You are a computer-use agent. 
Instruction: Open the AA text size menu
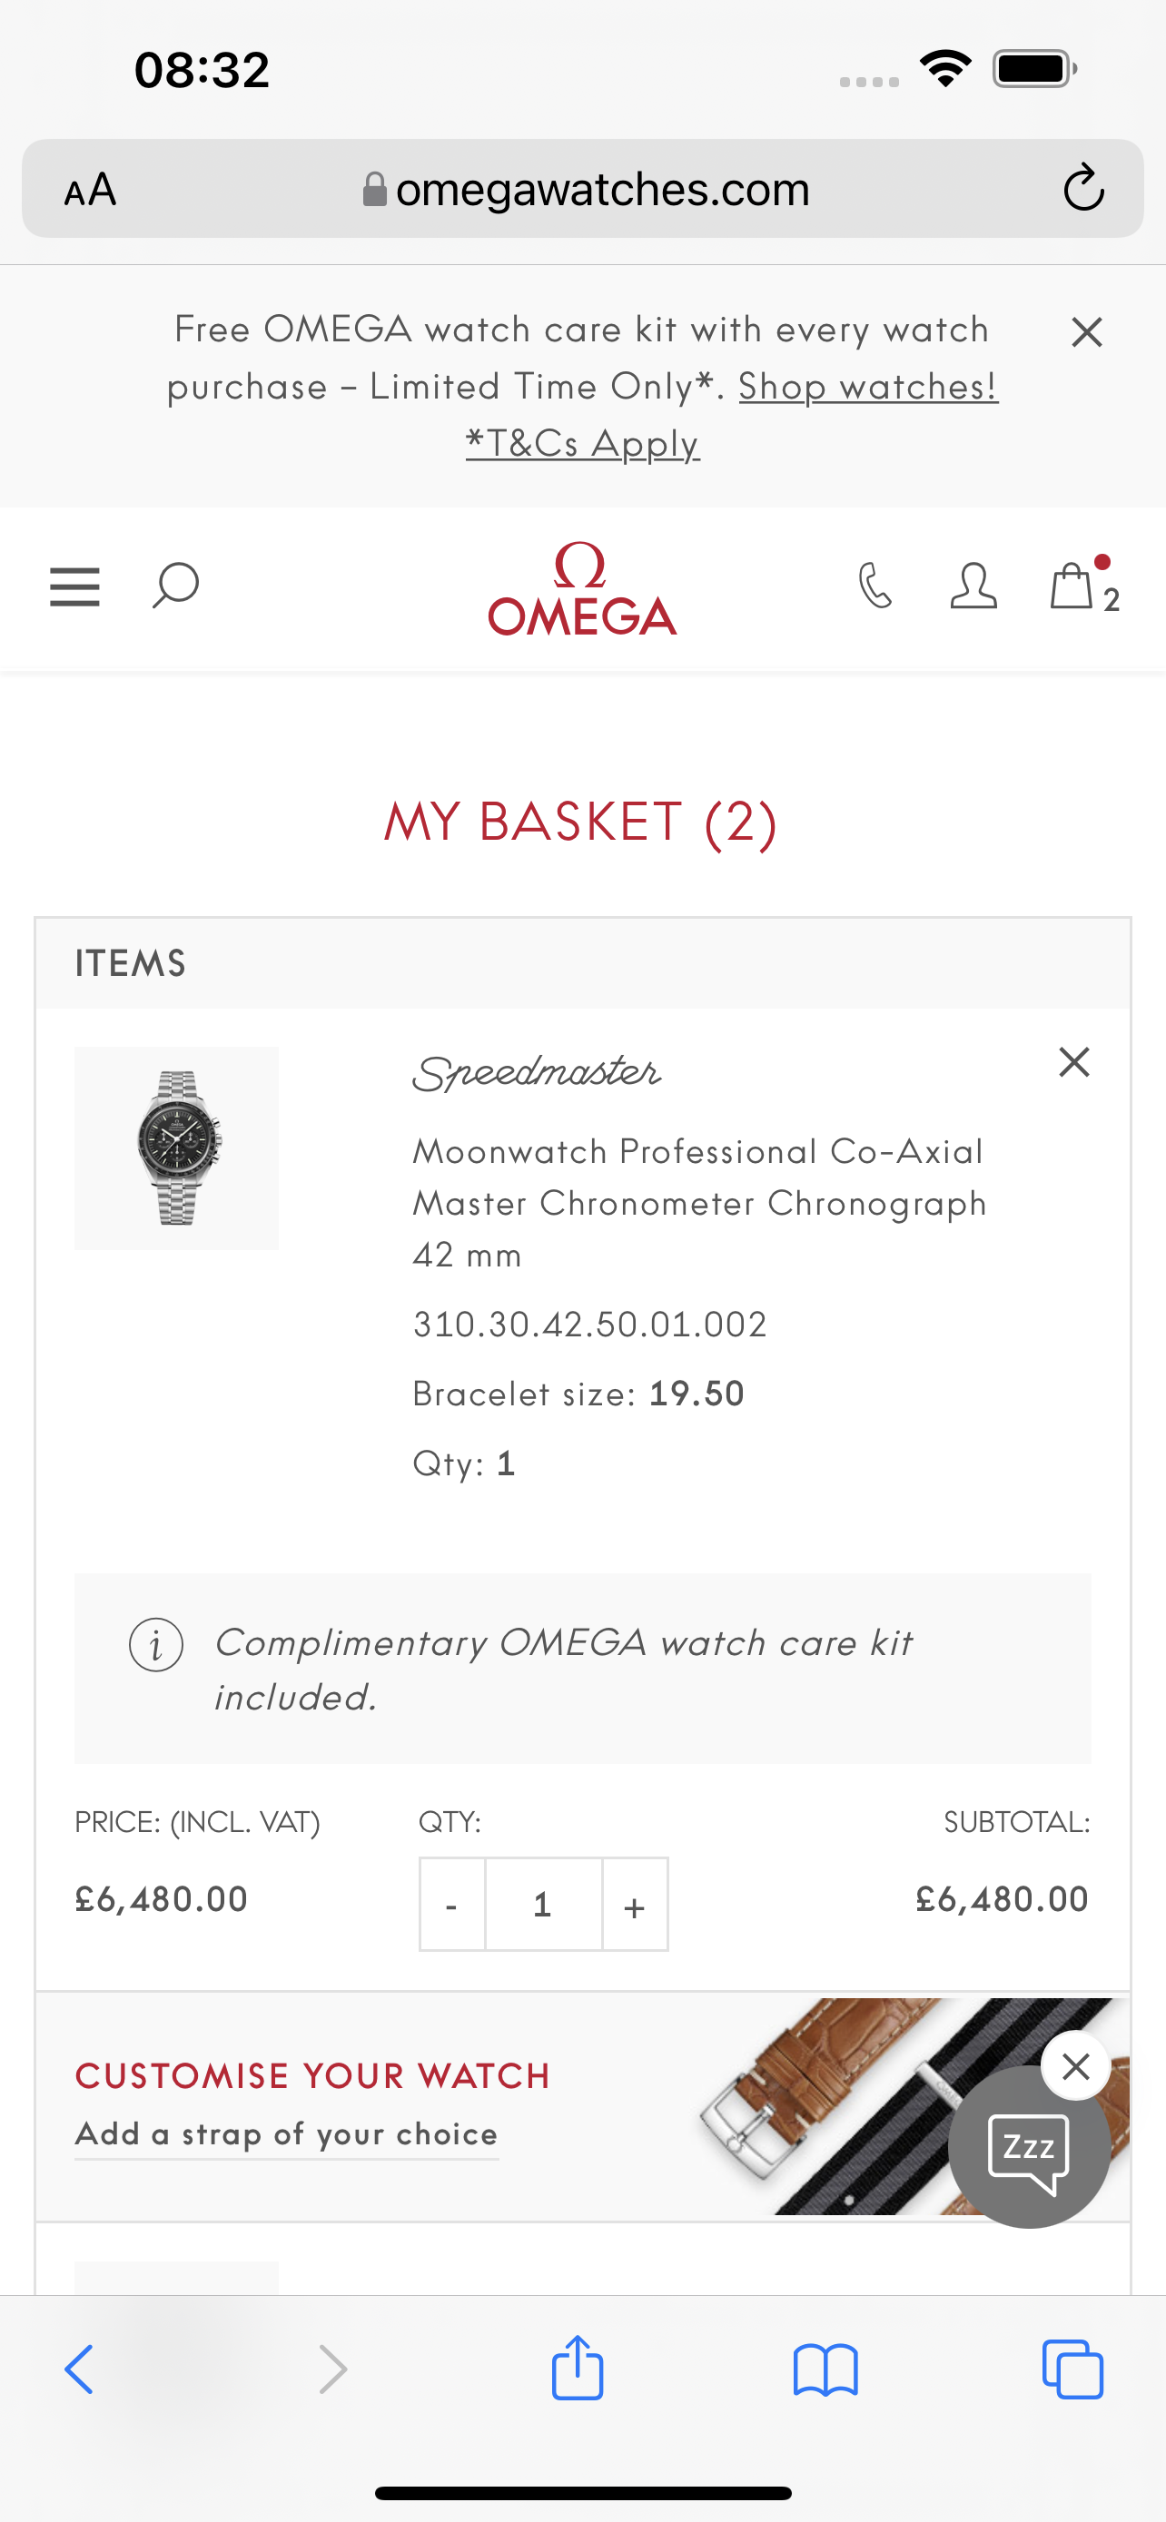click(x=90, y=189)
